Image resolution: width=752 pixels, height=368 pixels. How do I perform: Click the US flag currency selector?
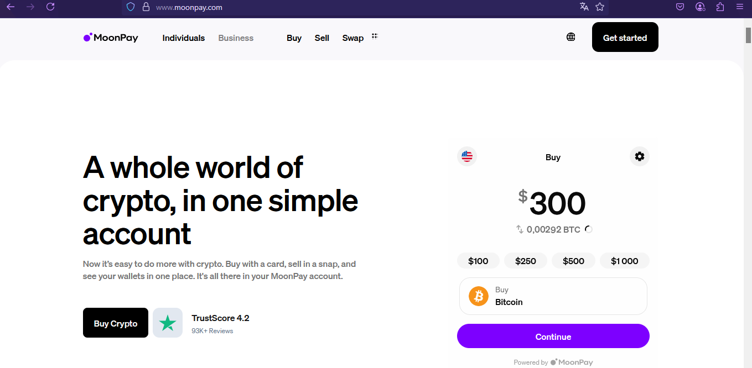(x=467, y=156)
